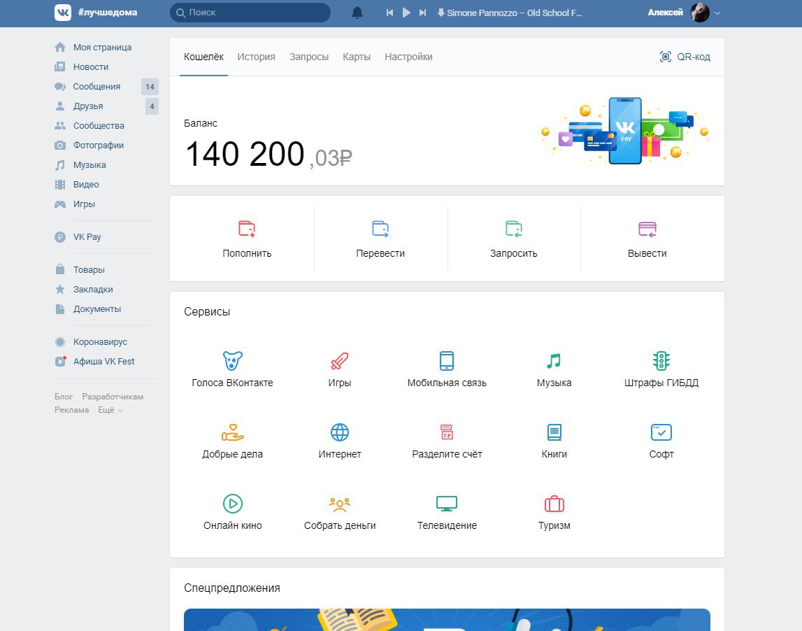
Task: Switch to the История tab
Action: (x=256, y=57)
